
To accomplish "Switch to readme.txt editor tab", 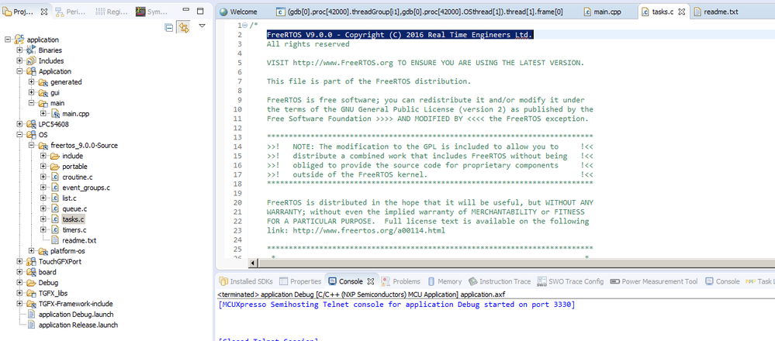I will click(716, 12).
